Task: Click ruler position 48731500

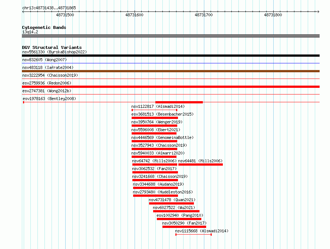Action: click(x=65, y=15)
